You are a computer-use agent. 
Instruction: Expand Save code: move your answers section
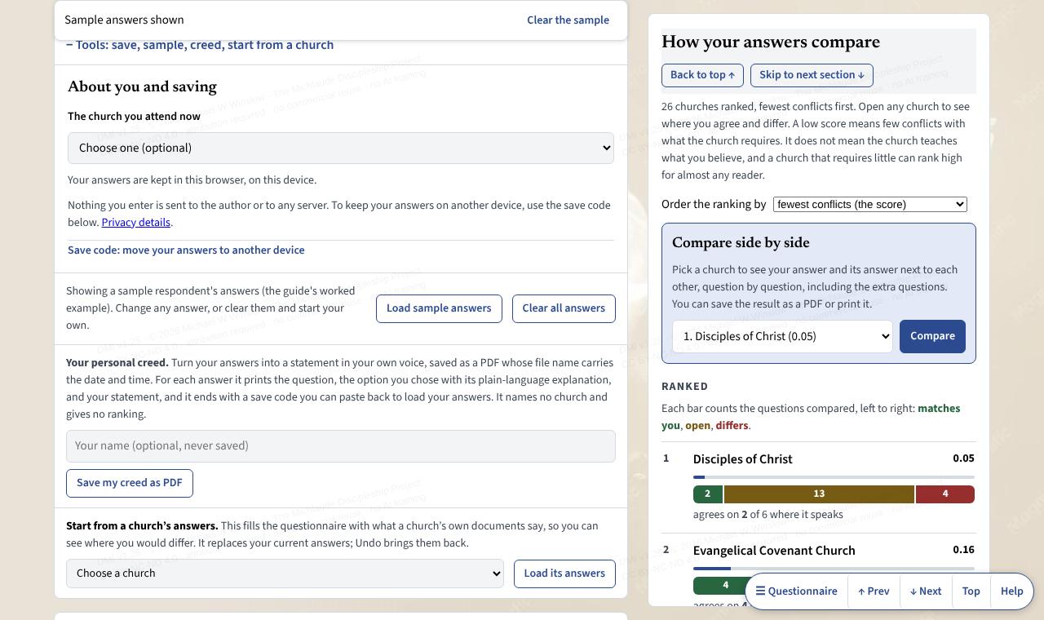point(186,250)
